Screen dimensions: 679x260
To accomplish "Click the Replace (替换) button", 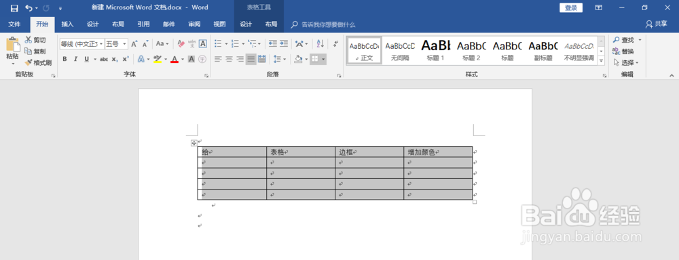I will pos(624,51).
